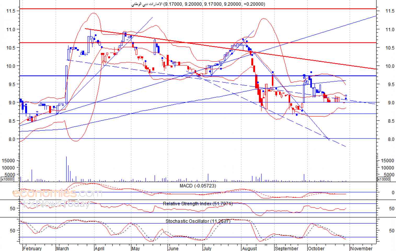The image size is (396, 251).
Task: Select the "Stochastic Oscillator (11.2637)" label
Action: click(198, 221)
